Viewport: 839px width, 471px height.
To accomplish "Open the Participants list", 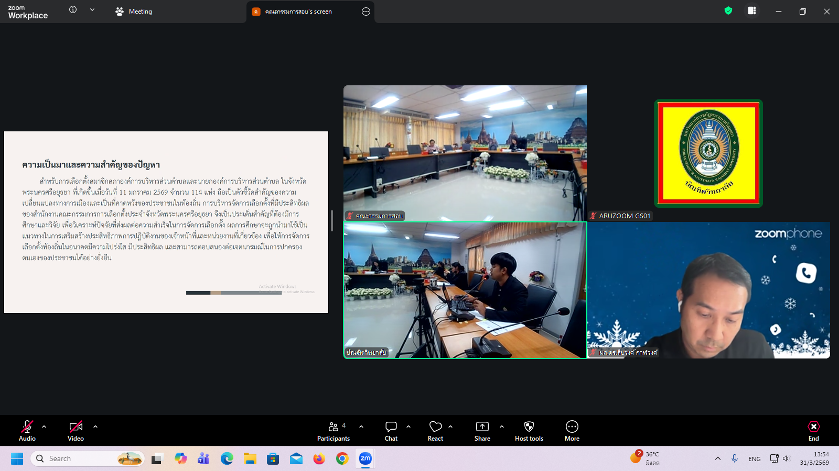I will [334, 431].
